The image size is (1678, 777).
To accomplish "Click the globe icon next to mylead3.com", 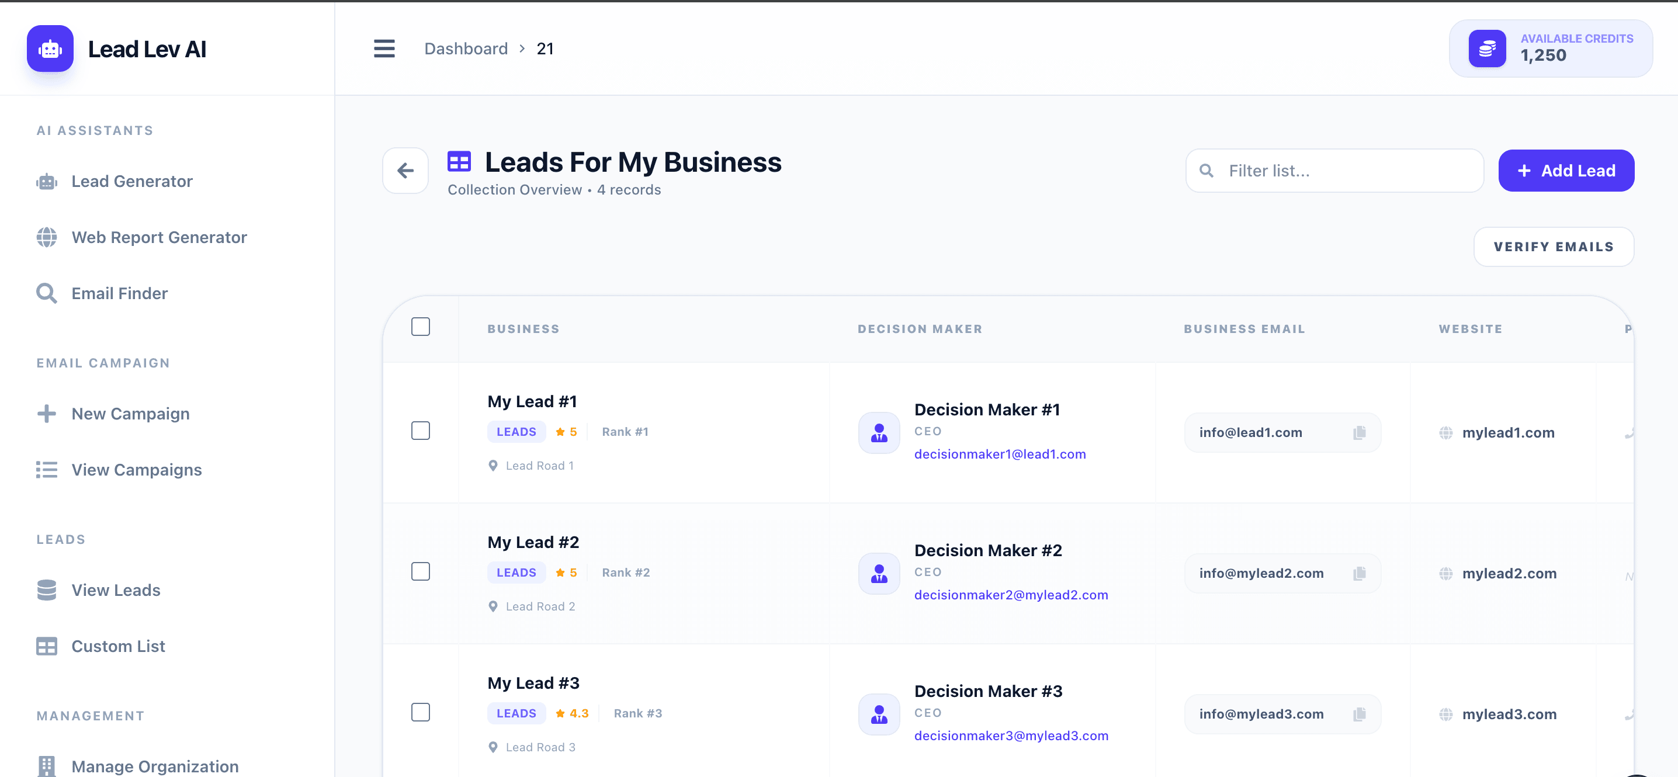I will pos(1446,714).
